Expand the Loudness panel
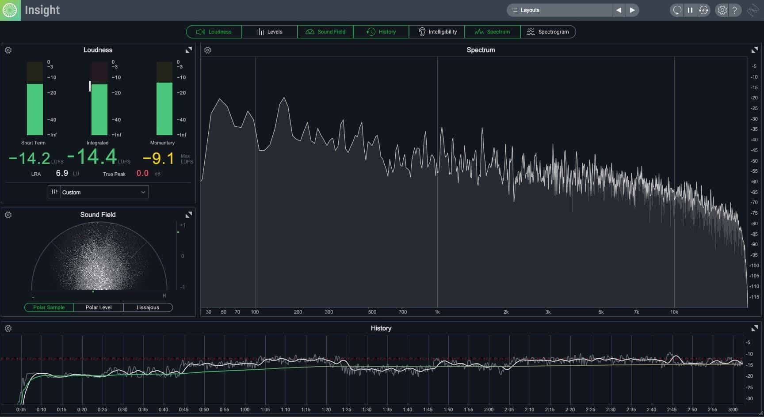The height and width of the screenshot is (417, 764). pos(189,50)
